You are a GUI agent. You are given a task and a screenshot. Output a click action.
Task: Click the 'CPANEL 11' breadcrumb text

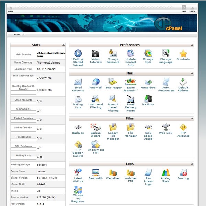tap(19, 34)
